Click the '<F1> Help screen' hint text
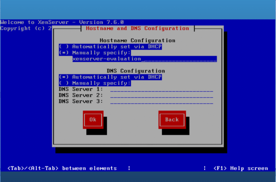 click(241, 169)
